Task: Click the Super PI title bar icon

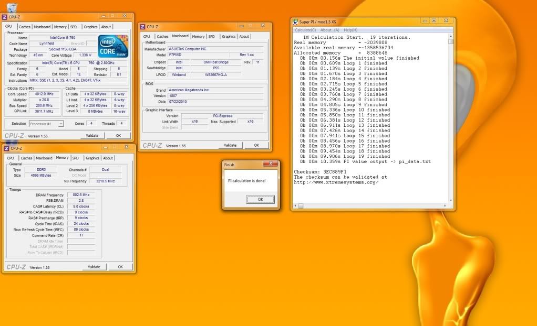Action: [296, 21]
